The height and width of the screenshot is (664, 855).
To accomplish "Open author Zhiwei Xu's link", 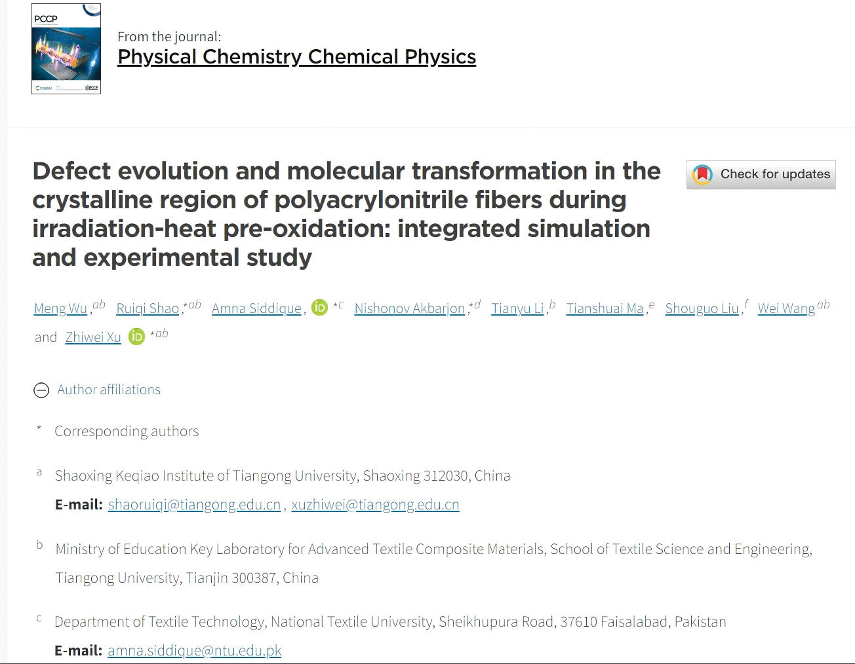I will (x=93, y=337).
